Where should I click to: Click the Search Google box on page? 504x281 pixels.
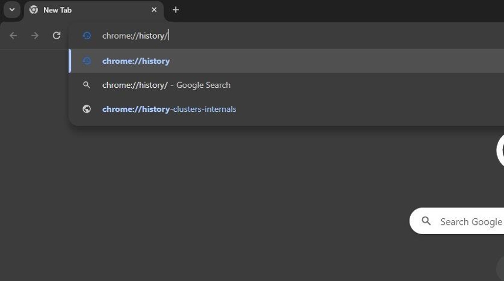(x=457, y=221)
